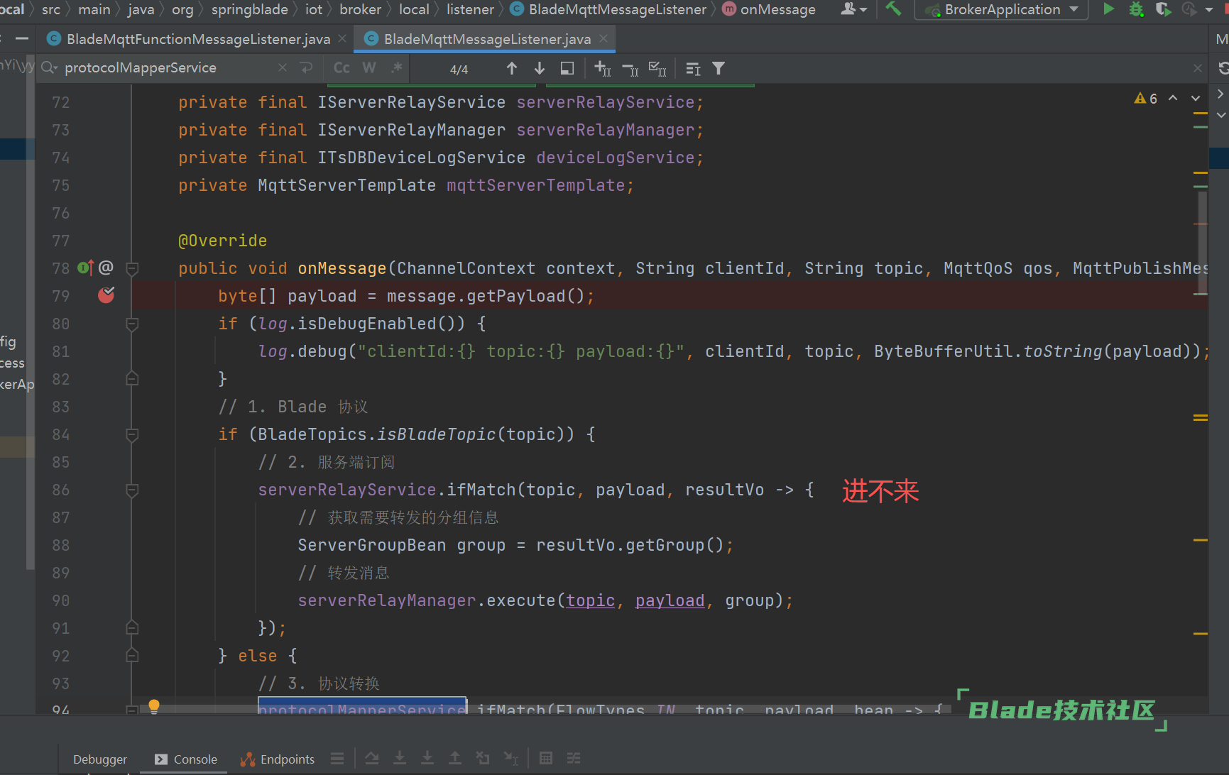This screenshot has width=1229, height=775.
Task: Collapse the onMessage method fold at line 78
Action: coord(132,268)
